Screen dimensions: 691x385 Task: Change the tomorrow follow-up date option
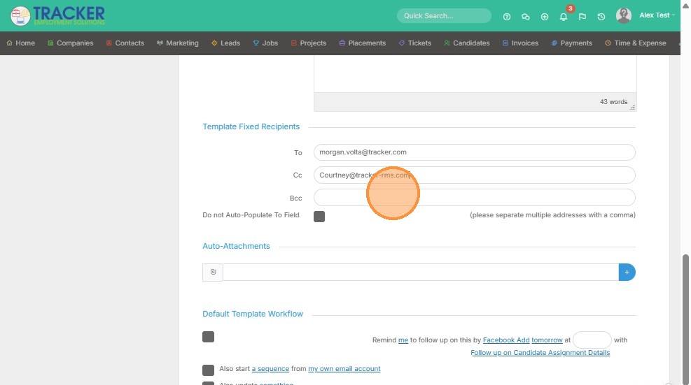[547, 340]
